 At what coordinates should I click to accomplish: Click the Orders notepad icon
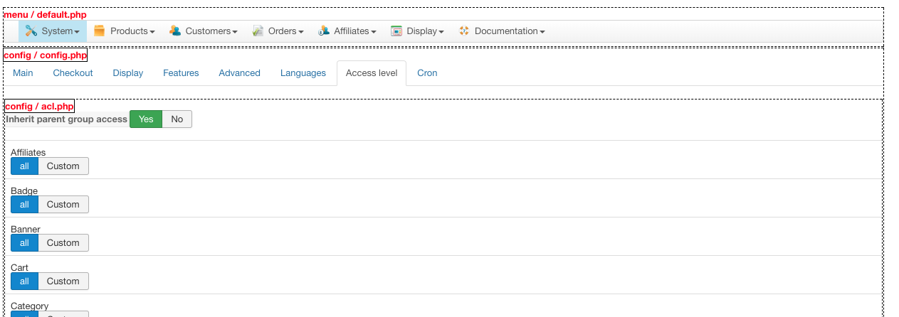[x=258, y=31]
